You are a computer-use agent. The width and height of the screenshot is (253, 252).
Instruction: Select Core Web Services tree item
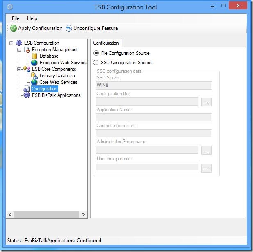[x=58, y=82]
